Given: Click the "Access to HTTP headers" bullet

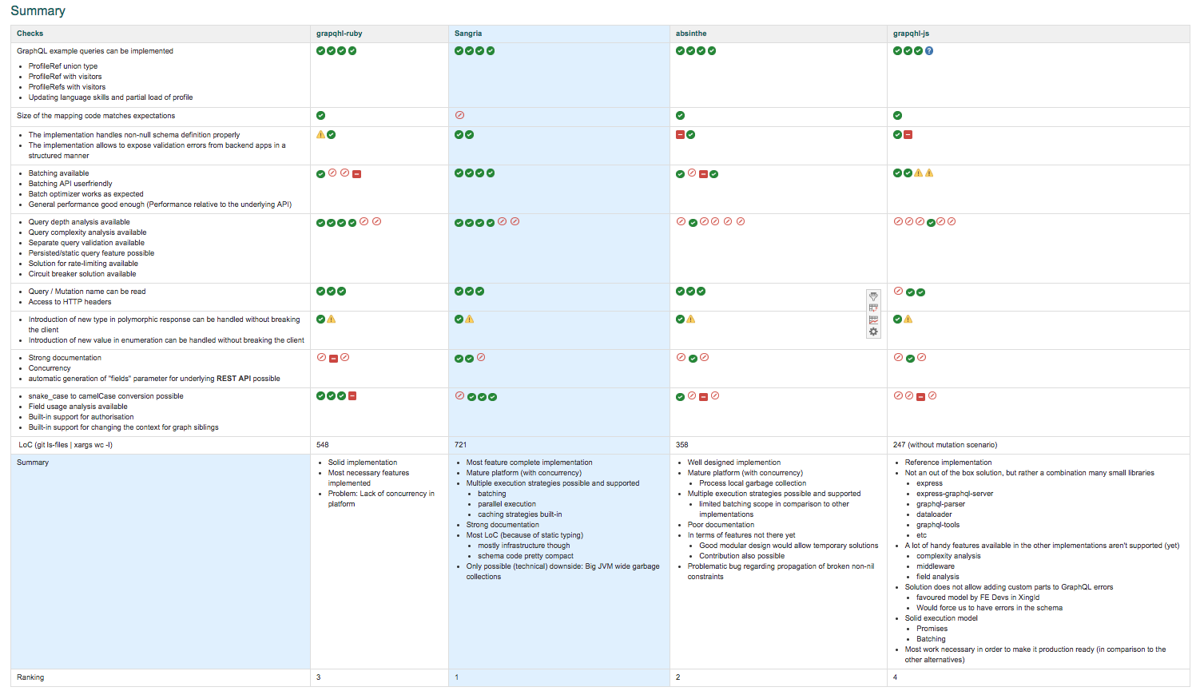Looking at the screenshot, I should (70, 302).
